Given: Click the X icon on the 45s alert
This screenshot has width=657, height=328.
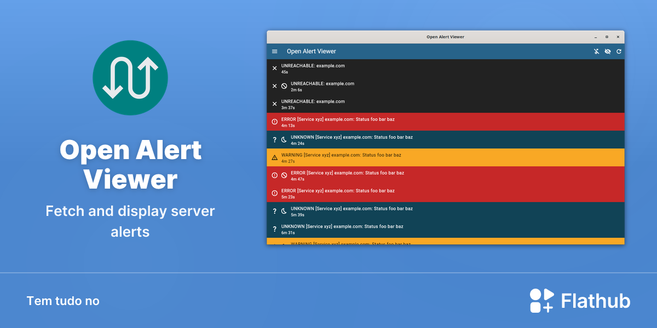Looking at the screenshot, I should click(275, 68).
